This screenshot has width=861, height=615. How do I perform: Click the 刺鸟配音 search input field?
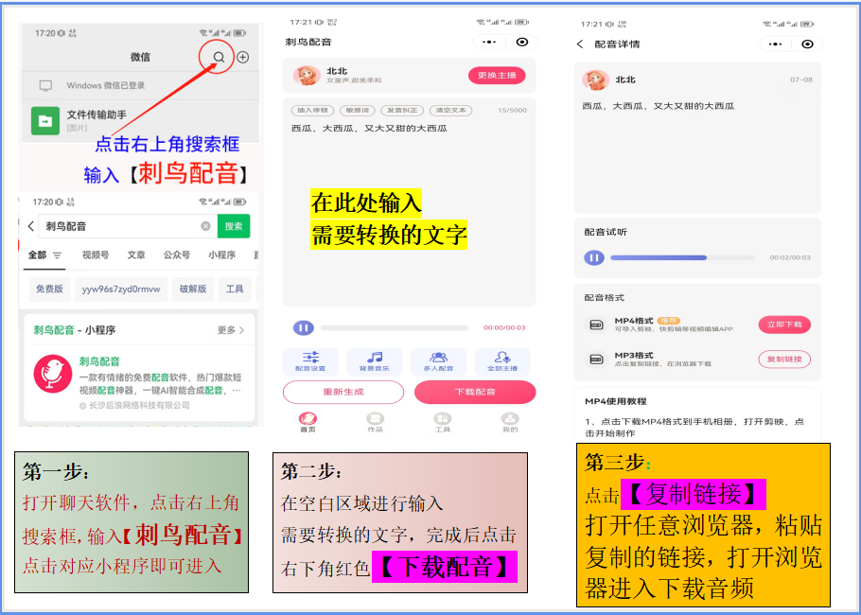[x=118, y=226]
